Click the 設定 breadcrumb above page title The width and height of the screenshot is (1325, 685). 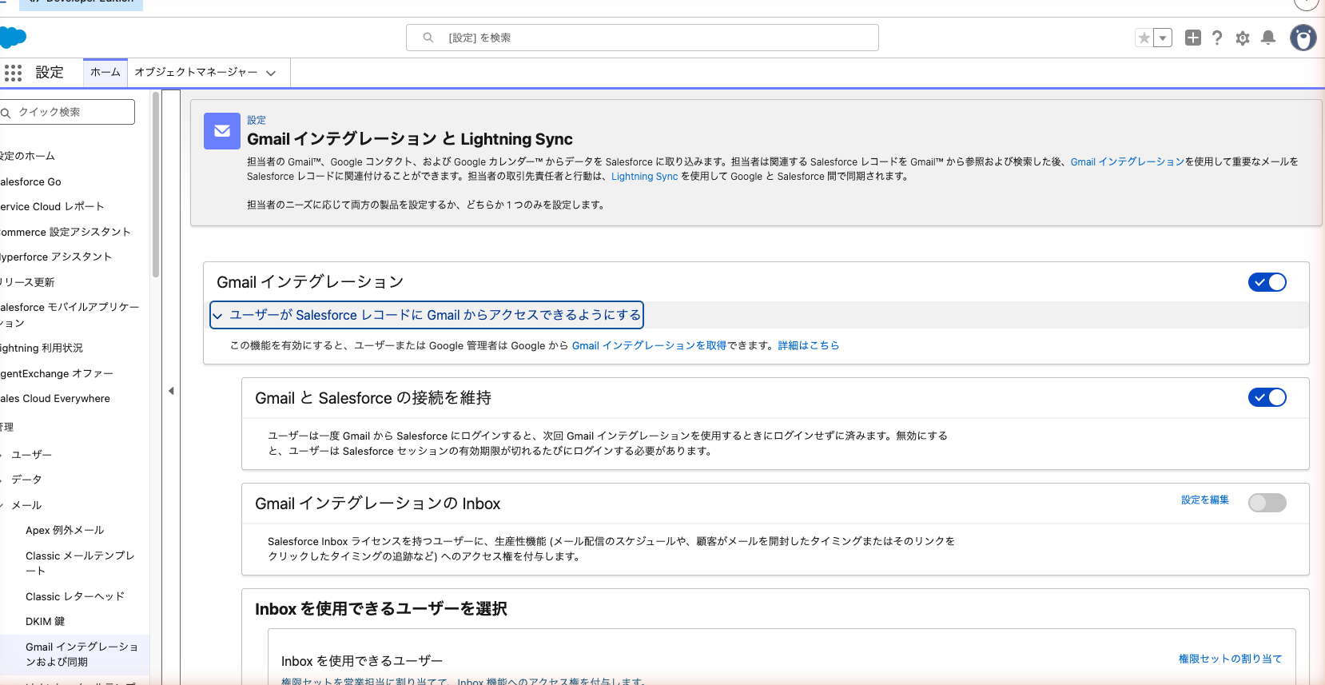(x=257, y=120)
